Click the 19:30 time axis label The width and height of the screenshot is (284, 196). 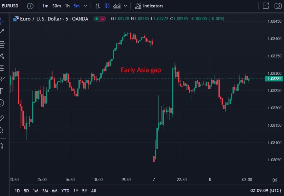(x=126, y=180)
